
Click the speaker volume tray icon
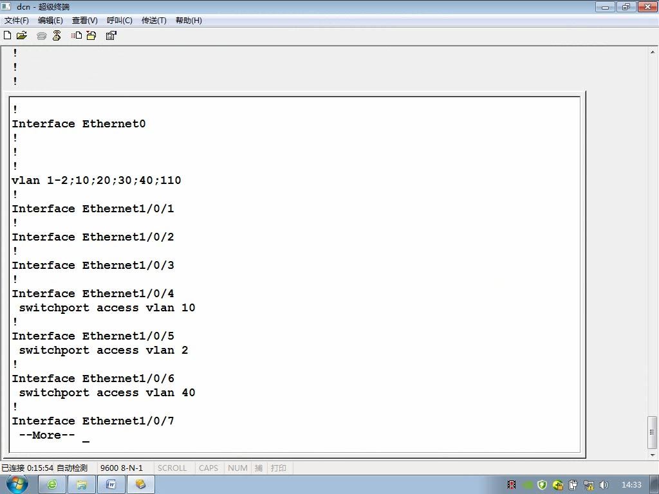(x=604, y=485)
